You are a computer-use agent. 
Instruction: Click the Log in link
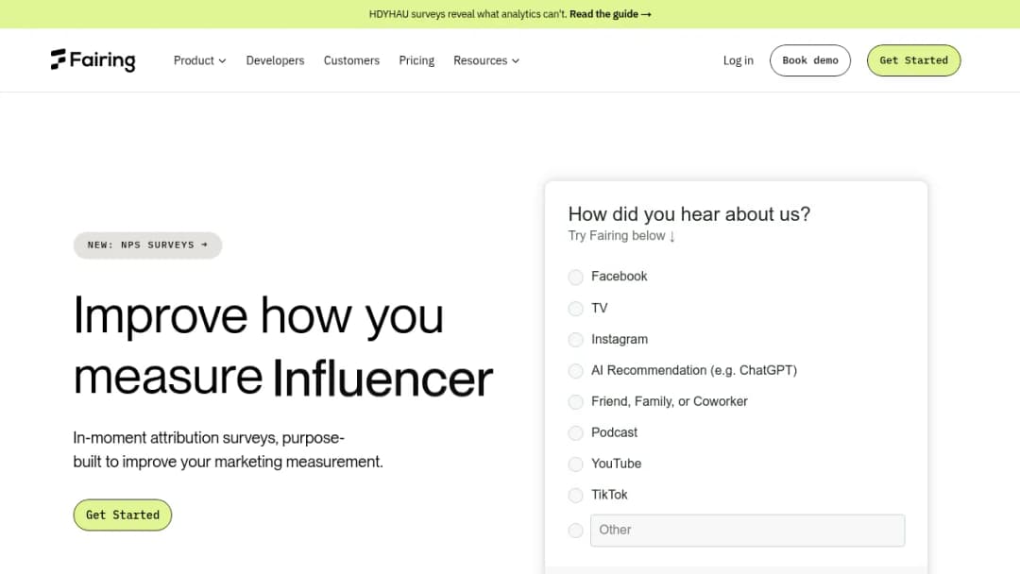point(739,60)
